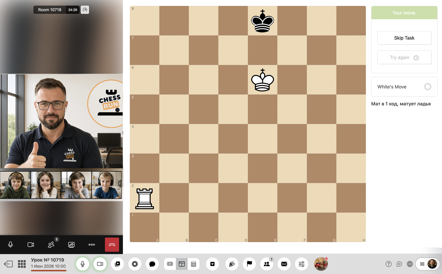Viewport: 442px width, 274px height.
Task: Mute microphone in the video call panel
Action: (10, 244)
